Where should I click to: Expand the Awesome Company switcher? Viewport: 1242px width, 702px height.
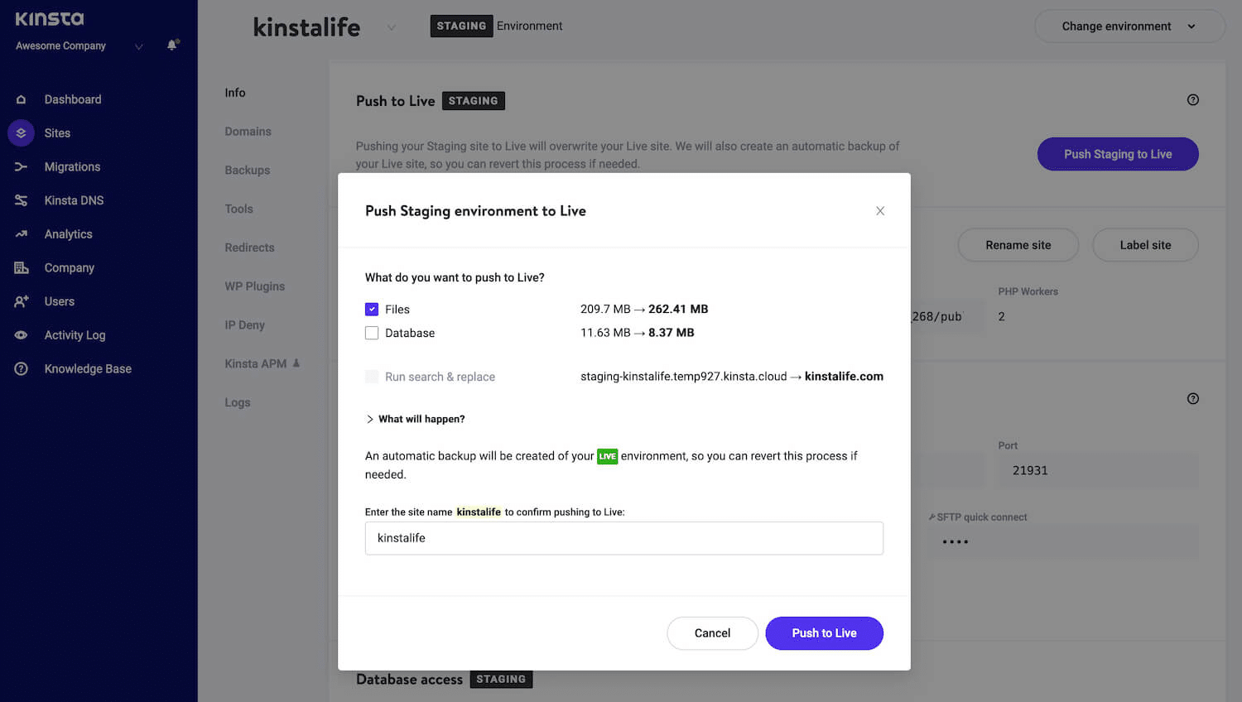(138, 46)
